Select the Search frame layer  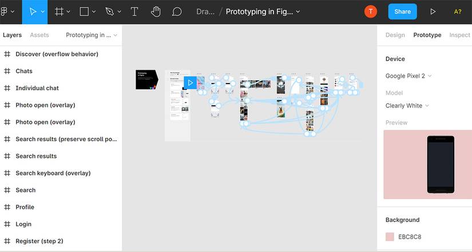[61, 190]
